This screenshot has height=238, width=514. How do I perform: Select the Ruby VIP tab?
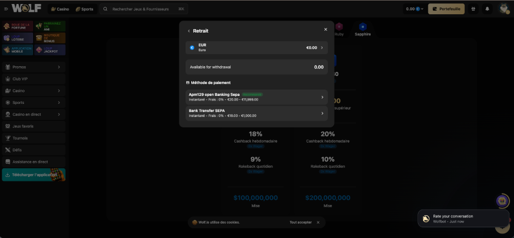coord(339,30)
